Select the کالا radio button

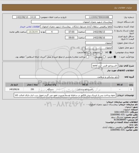pyautogui.click(x=110, y=52)
